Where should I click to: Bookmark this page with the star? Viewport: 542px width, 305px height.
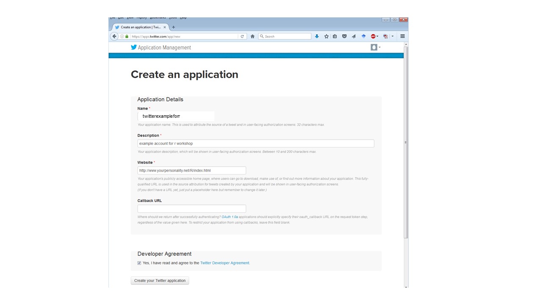click(326, 36)
